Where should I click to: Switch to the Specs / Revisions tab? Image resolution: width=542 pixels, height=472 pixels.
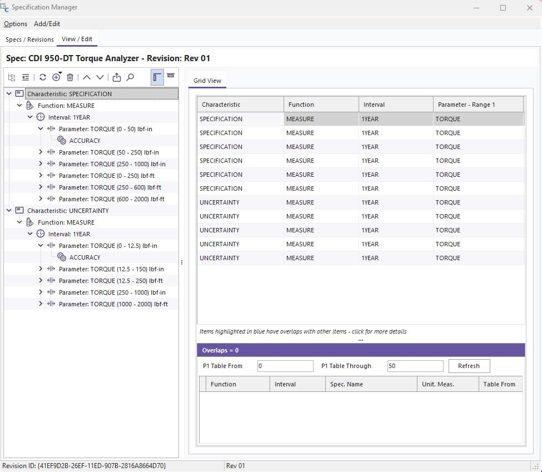[29, 39]
